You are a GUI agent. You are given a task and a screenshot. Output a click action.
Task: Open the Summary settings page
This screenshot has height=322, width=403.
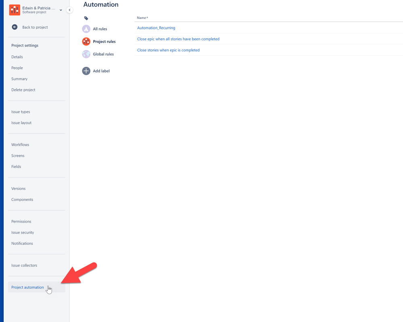coord(19,79)
